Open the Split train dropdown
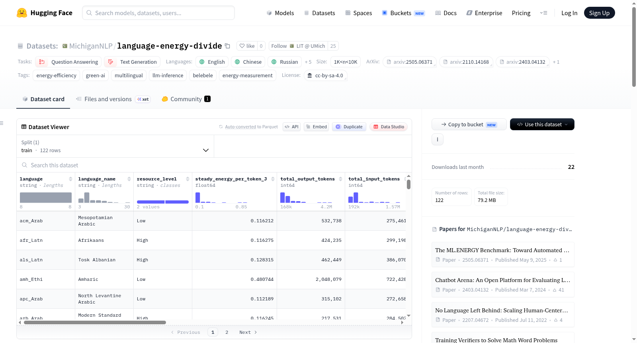 (115, 146)
